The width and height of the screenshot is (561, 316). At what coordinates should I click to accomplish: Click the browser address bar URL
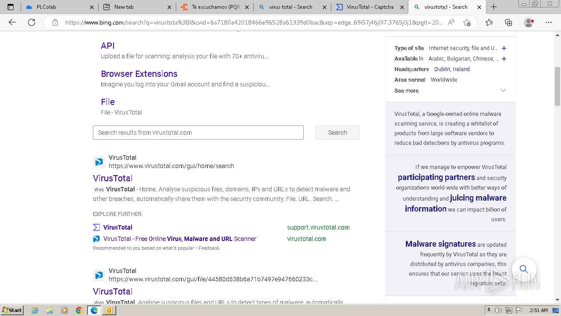coord(254,22)
